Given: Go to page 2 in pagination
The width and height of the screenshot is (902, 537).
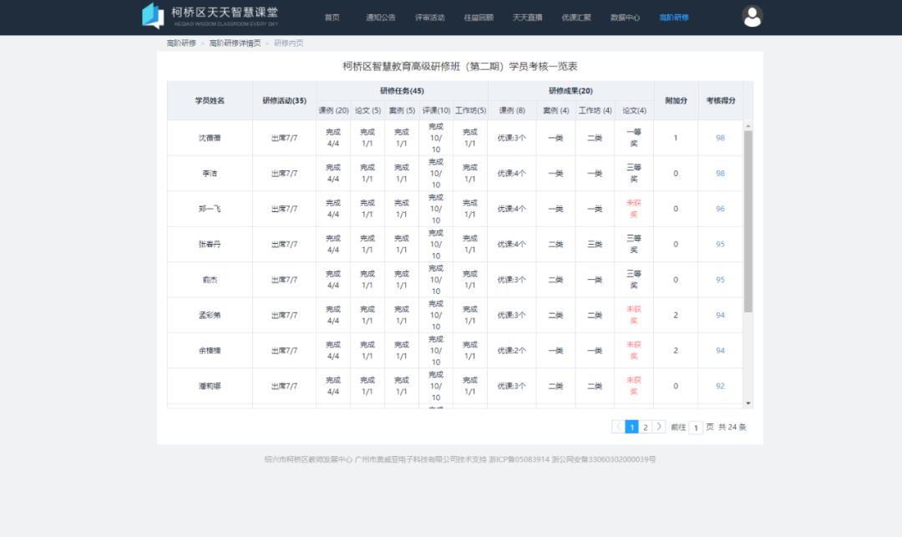Looking at the screenshot, I should 646,426.
